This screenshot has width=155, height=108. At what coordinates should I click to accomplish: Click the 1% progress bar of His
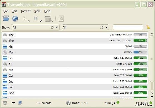tap(140, 46)
